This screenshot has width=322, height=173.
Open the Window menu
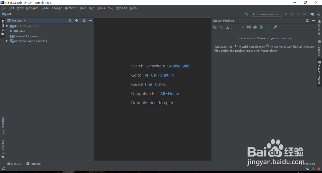[122, 8]
